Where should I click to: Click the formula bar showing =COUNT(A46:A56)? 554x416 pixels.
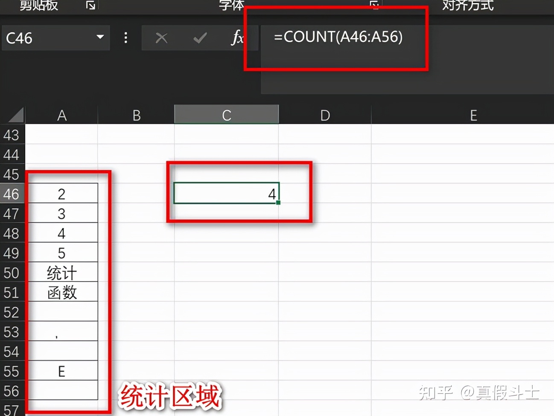click(x=337, y=38)
